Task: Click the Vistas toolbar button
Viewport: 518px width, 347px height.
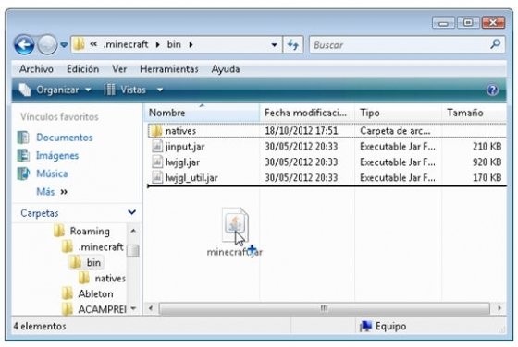Action: click(x=125, y=90)
